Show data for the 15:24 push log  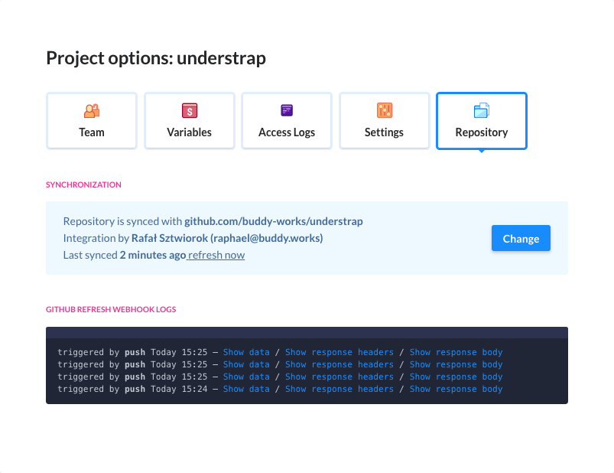(246, 389)
